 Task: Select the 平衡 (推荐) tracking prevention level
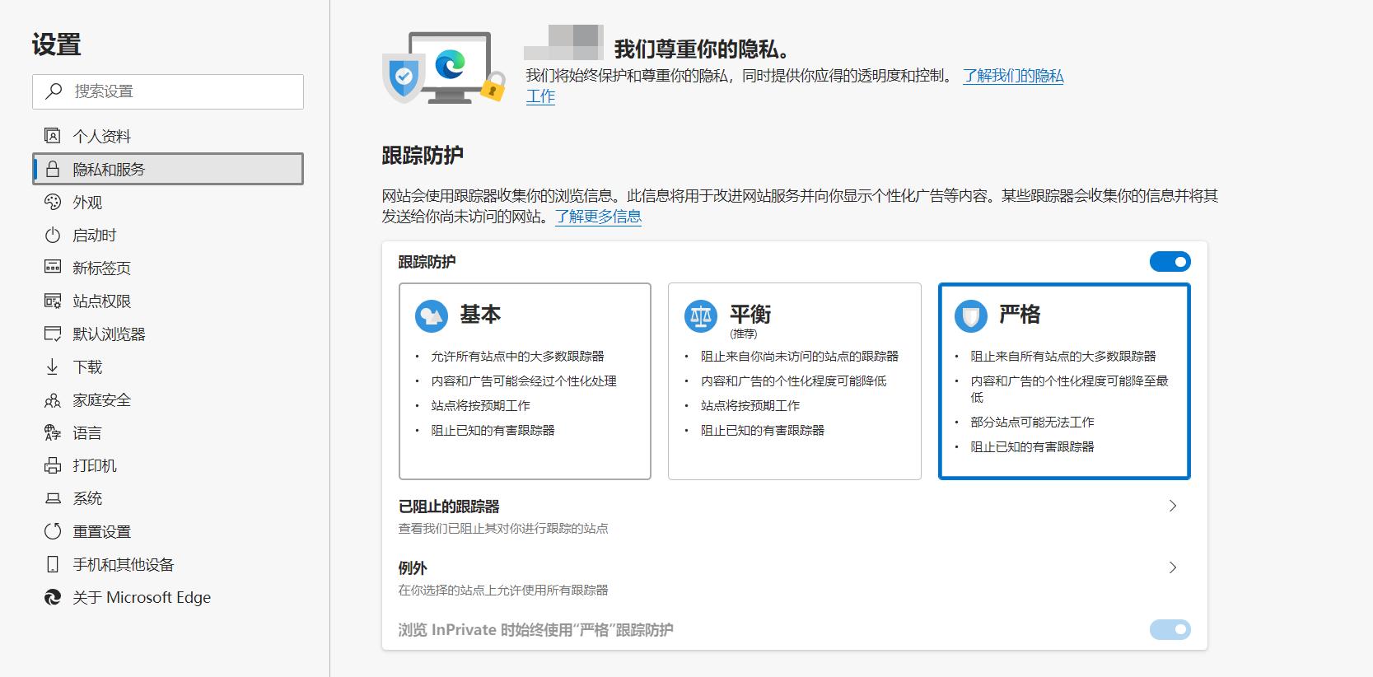pyautogui.click(x=794, y=381)
